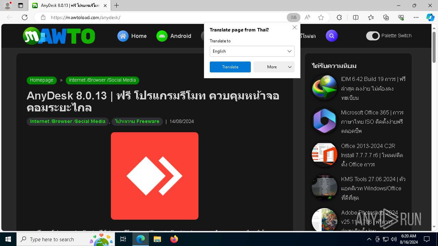Show hidden system tray icons
This screenshot has width=438, height=246.
tap(369, 240)
